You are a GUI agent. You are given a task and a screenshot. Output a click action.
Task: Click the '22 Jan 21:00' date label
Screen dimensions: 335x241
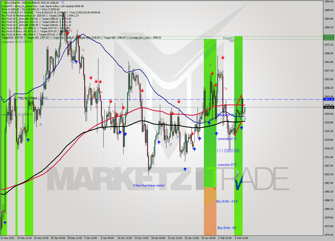(x=175, y=238)
